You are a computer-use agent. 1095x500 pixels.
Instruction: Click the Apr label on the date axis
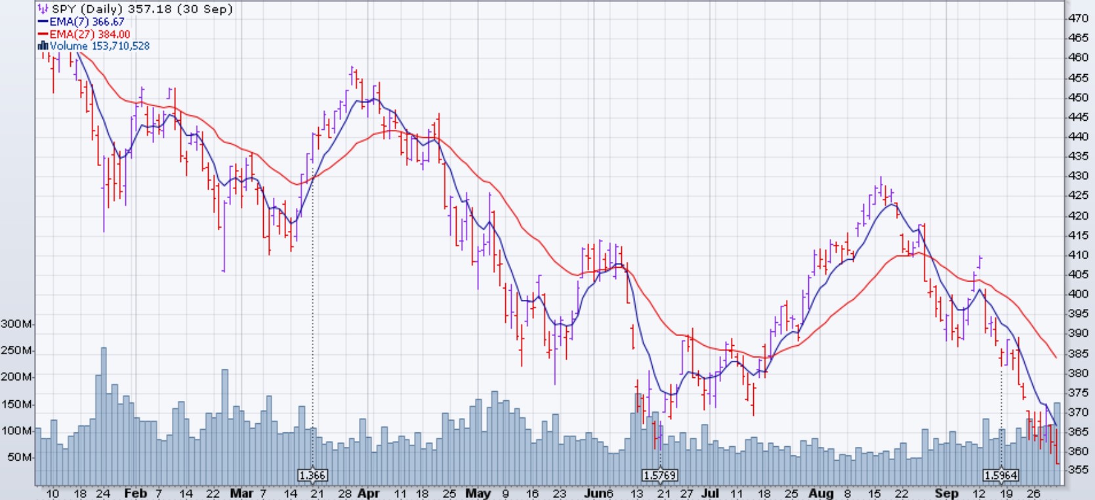point(369,493)
